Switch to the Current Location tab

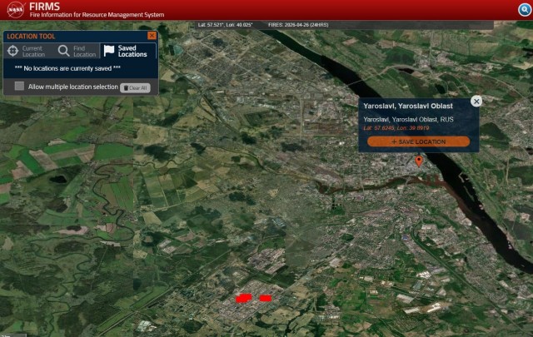tap(27, 51)
